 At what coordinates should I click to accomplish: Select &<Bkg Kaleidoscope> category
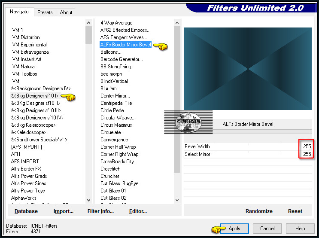click(33, 125)
